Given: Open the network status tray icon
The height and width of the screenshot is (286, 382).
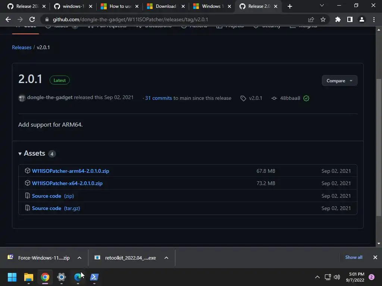Looking at the screenshot, I should (x=328, y=277).
